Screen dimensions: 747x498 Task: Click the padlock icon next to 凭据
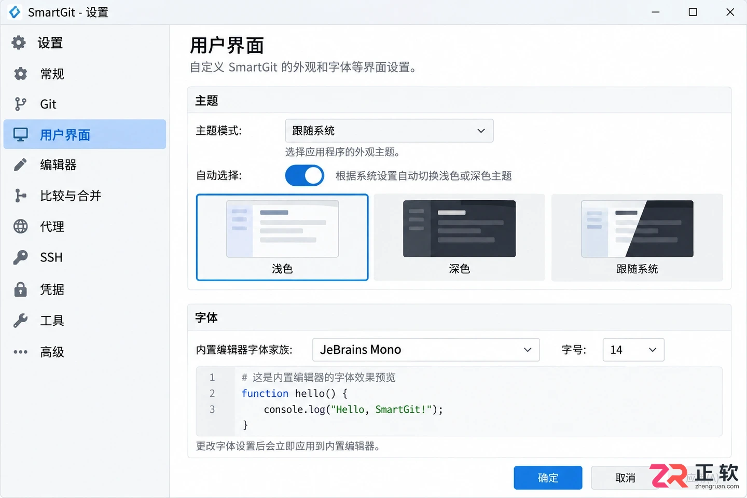[20, 289]
